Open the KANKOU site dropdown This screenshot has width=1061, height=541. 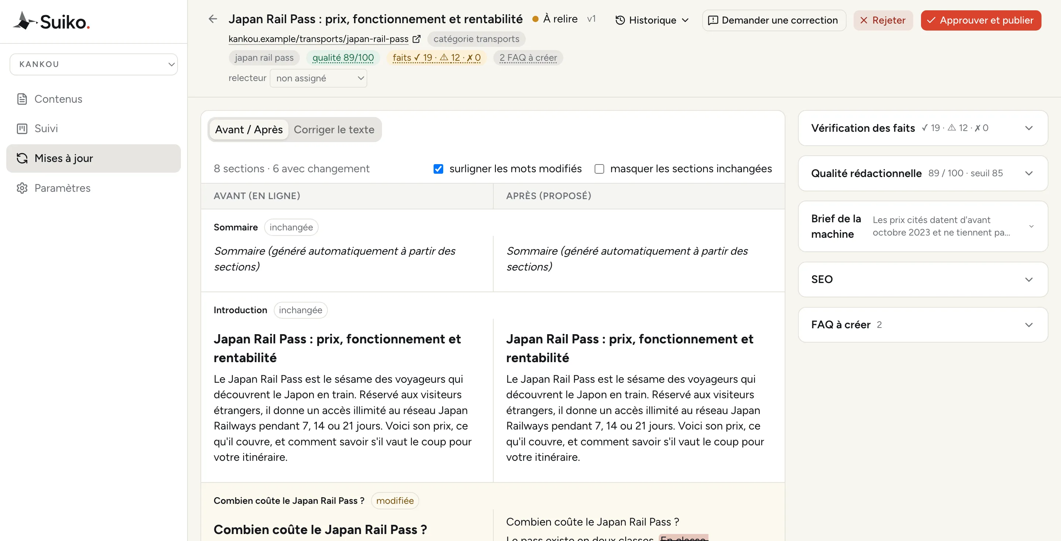[x=94, y=64]
